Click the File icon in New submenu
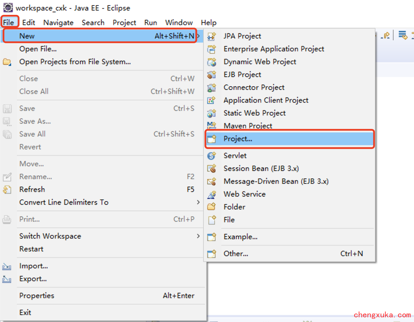The width and height of the screenshot is (414, 322). point(212,220)
